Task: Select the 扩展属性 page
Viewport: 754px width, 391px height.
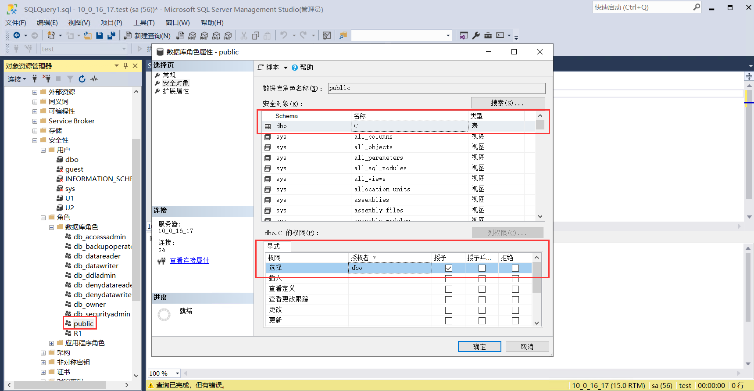Action: (x=175, y=91)
